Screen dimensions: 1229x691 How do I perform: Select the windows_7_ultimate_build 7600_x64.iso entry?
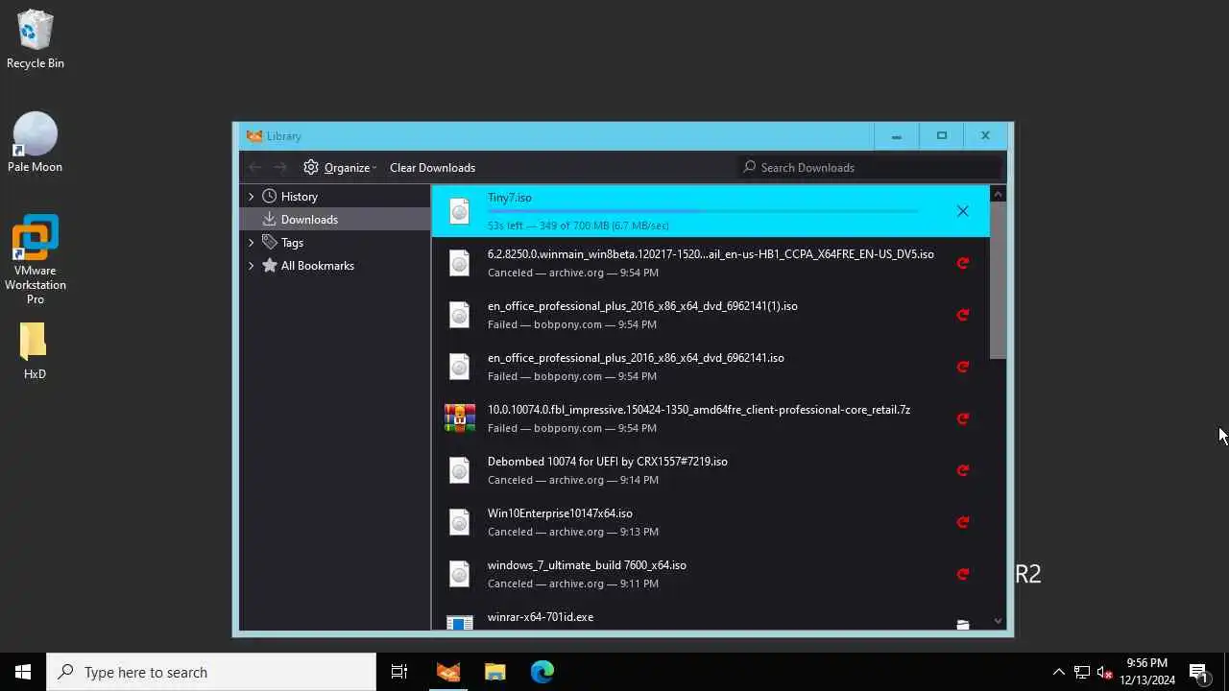pyautogui.click(x=711, y=574)
